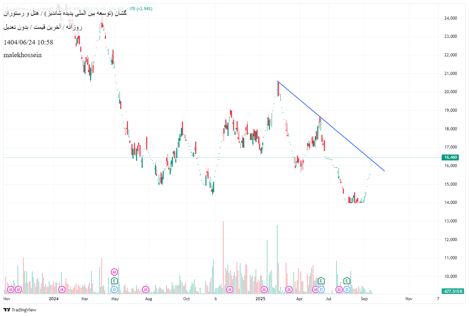Click the 2025 label on time axis

click(x=260, y=299)
